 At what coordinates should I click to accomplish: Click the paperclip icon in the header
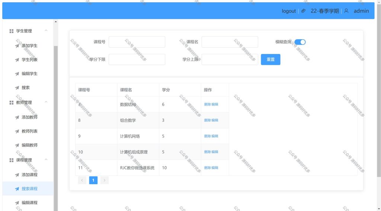tap(303, 11)
